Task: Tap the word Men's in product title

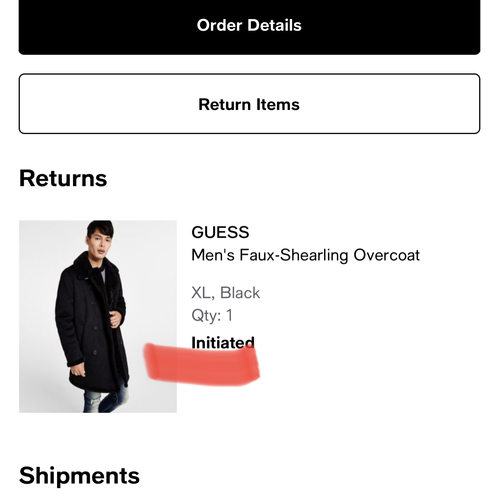Action: (x=213, y=255)
